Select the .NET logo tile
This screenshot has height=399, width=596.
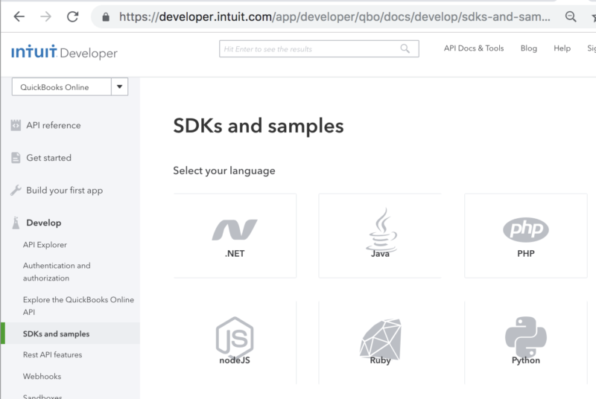[235, 230]
